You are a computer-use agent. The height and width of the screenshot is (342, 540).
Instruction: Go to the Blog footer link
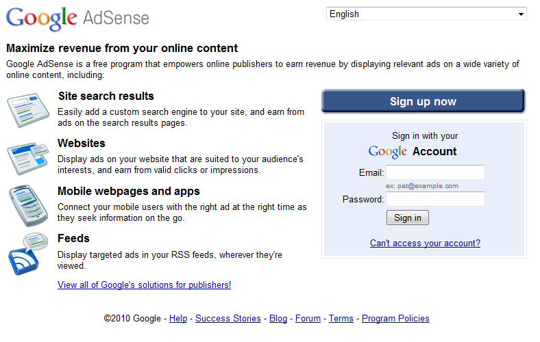pyautogui.click(x=278, y=318)
